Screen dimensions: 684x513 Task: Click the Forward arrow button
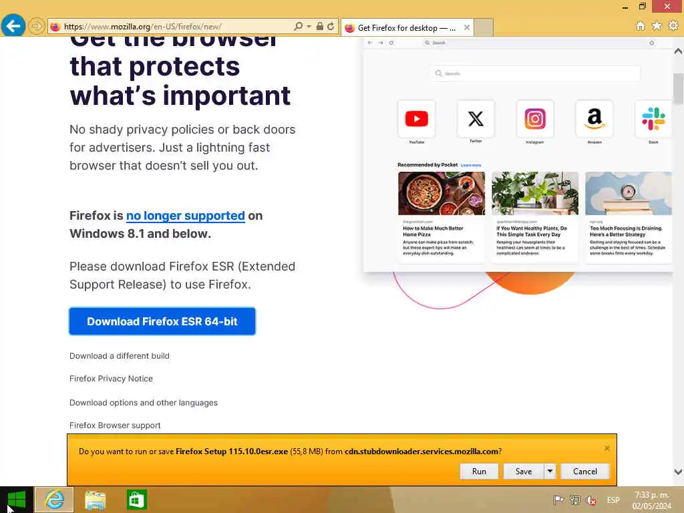(37, 27)
